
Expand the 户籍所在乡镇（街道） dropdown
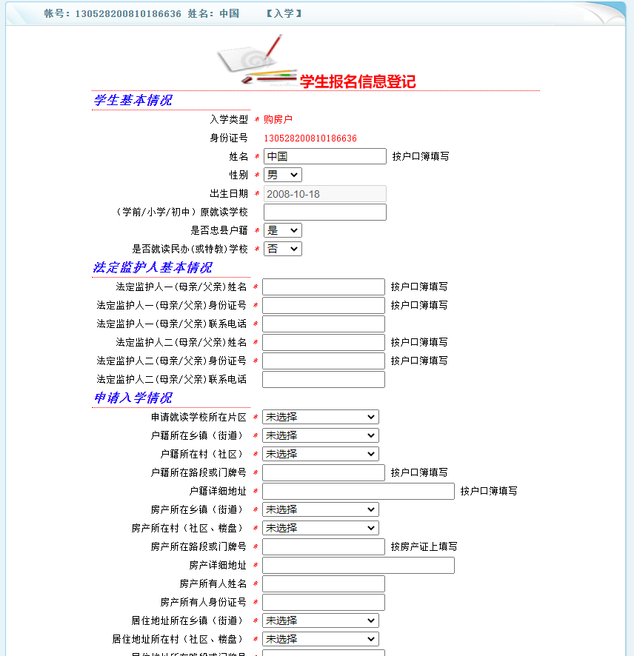coord(320,435)
